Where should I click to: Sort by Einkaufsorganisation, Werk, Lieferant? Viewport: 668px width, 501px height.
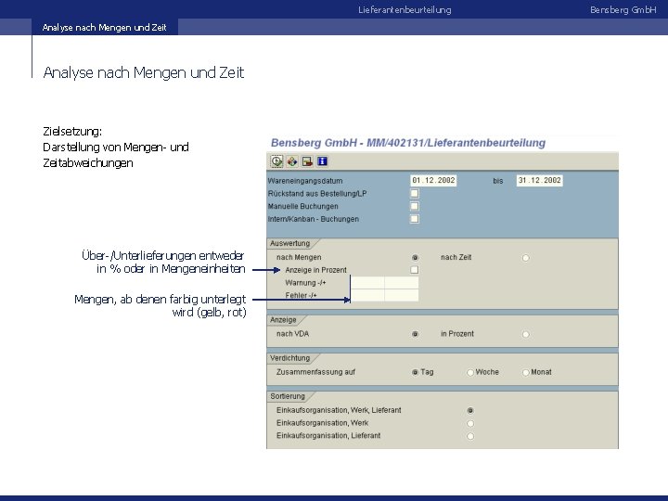coord(470,411)
